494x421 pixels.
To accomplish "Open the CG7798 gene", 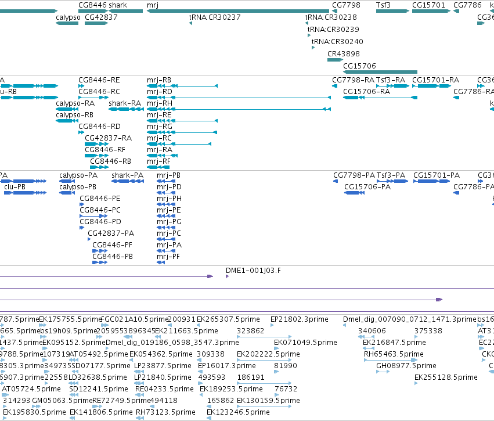I will pos(334,11).
